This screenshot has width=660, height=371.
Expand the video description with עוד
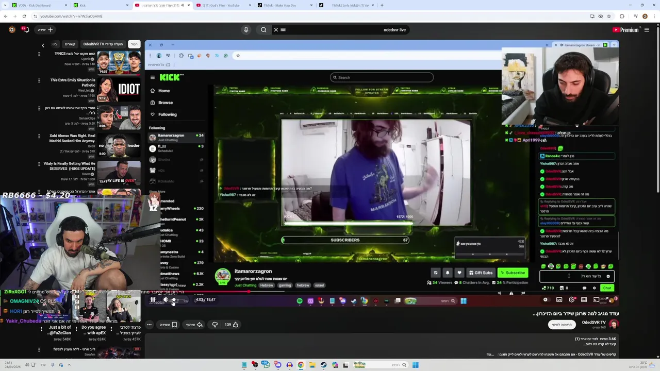(x=490, y=355)
